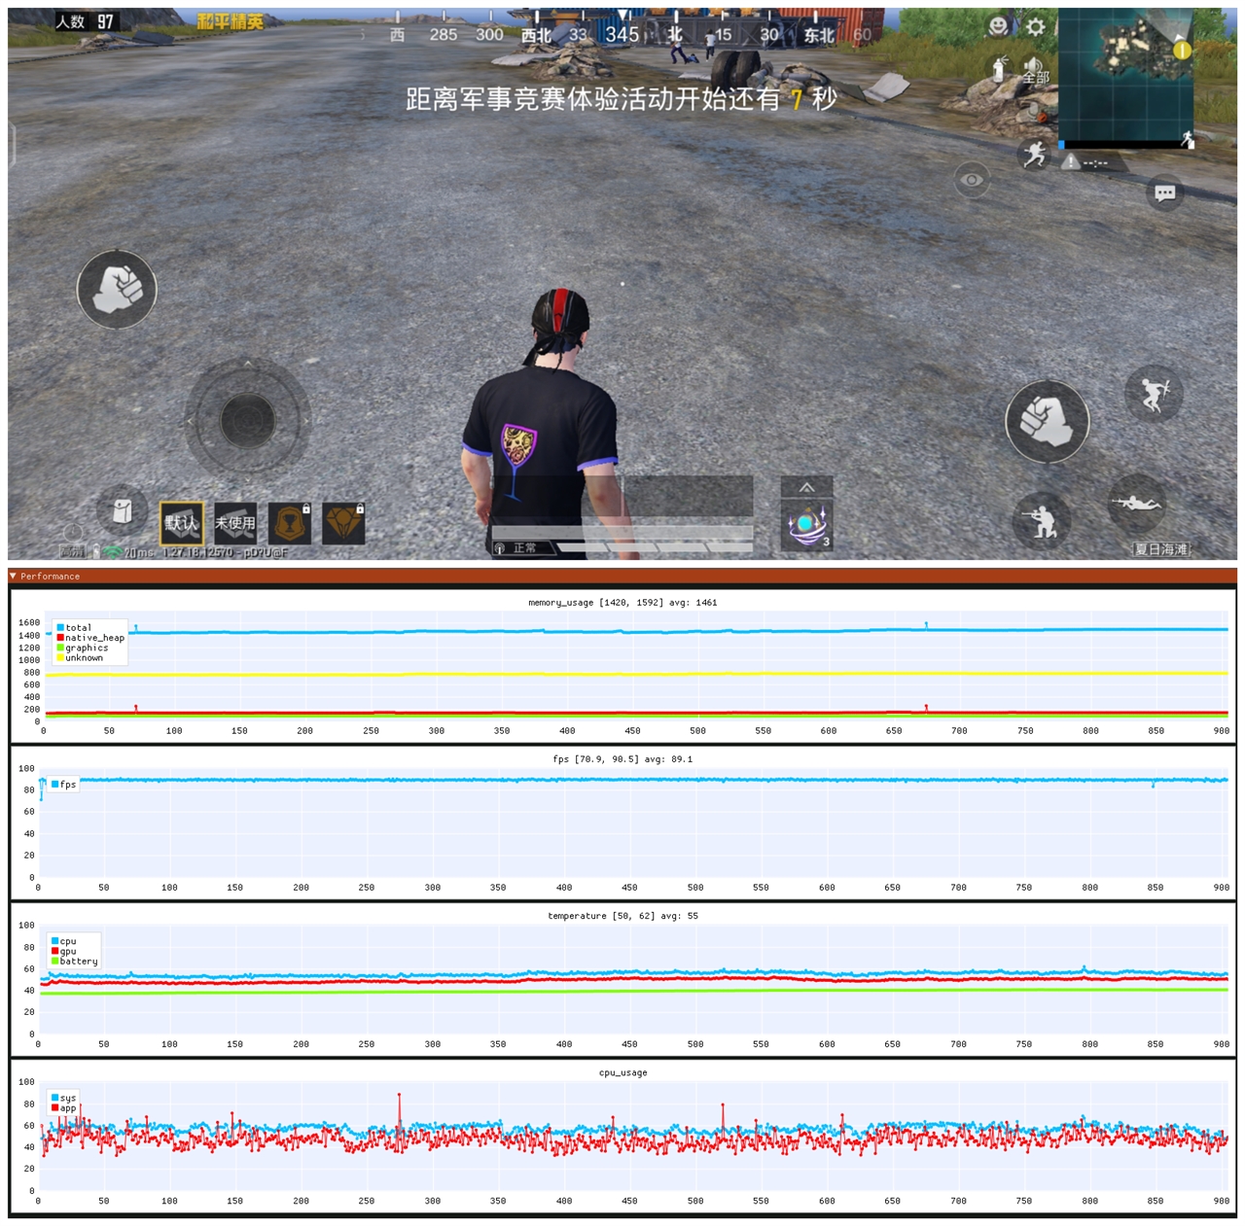Viewport: 1245px width, 1226px height.
Task: Tap the warning triangle icon
Action: coord(1071,161)
